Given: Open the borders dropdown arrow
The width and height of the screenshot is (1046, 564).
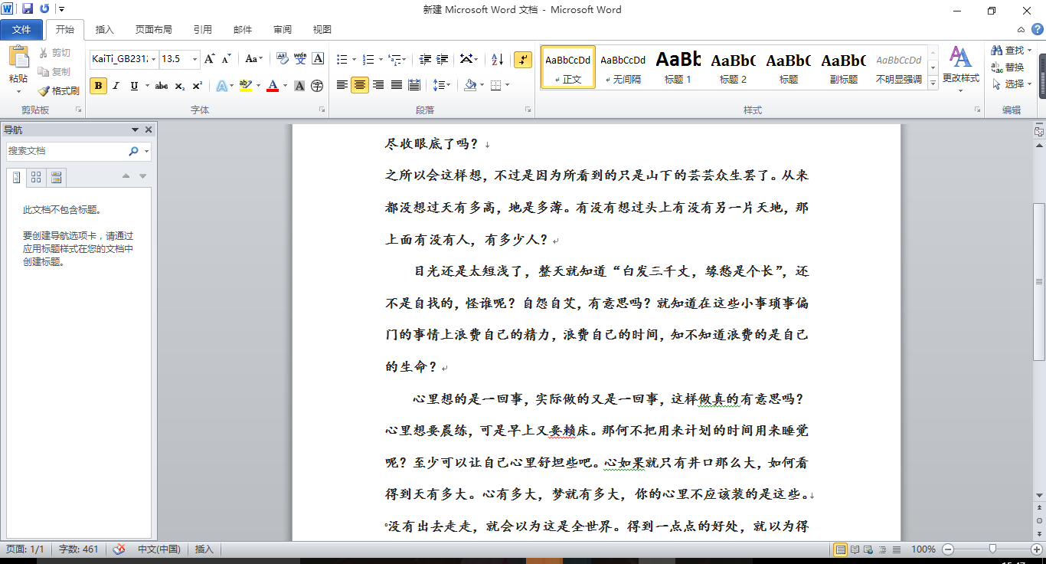Looking at the screenshot, I should coord(507,85).
